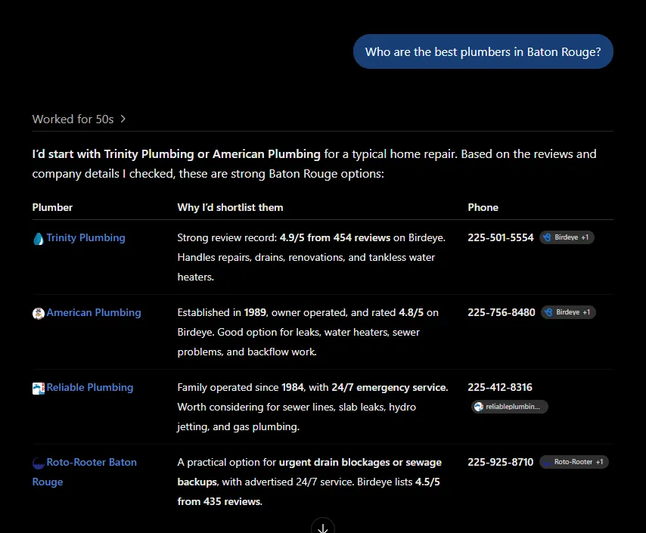Screen dimensions: 646x533
Task: Click the "Why I'd shortlist them" column header
Action: (x=230, y=208)
